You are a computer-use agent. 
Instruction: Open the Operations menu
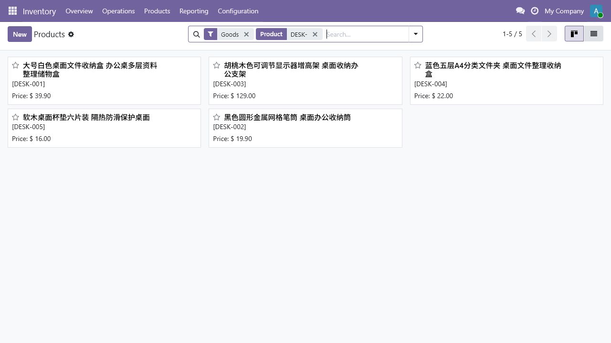click(x=118, y=11)
